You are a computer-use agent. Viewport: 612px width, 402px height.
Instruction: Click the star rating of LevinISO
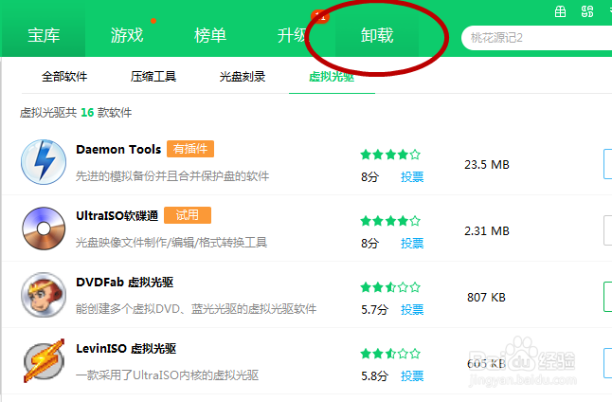point(390,354)
